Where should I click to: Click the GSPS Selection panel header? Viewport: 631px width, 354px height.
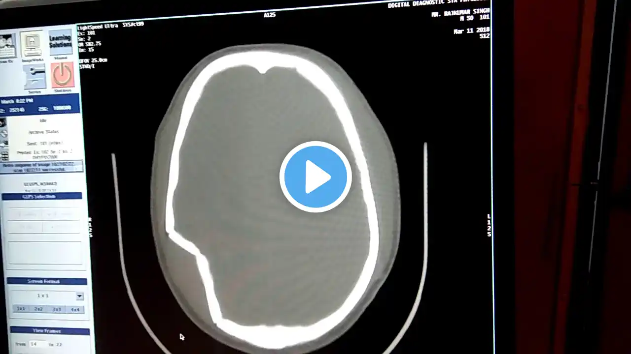pyautogui.click(x=42, y=196)
